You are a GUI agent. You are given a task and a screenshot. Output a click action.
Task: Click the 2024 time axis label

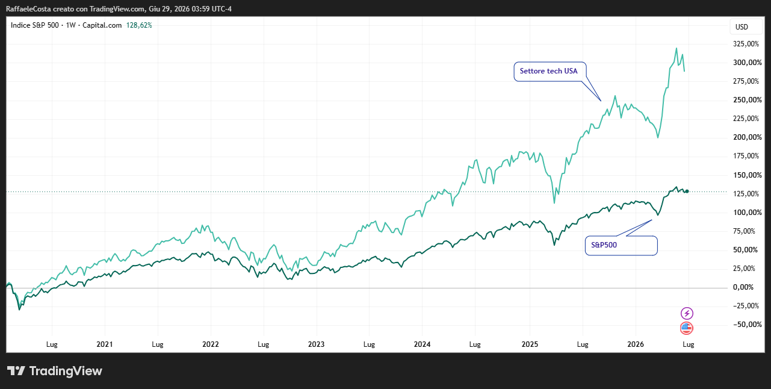[422, 345]
